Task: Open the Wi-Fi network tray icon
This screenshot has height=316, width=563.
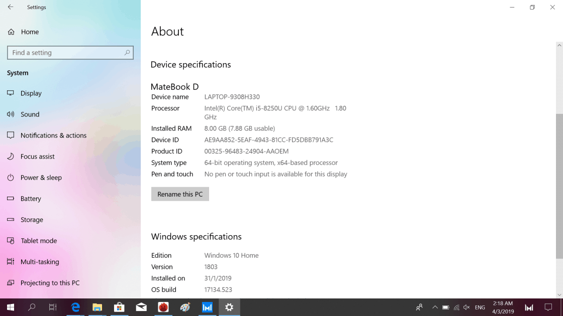Action: (x=456, y=307)
